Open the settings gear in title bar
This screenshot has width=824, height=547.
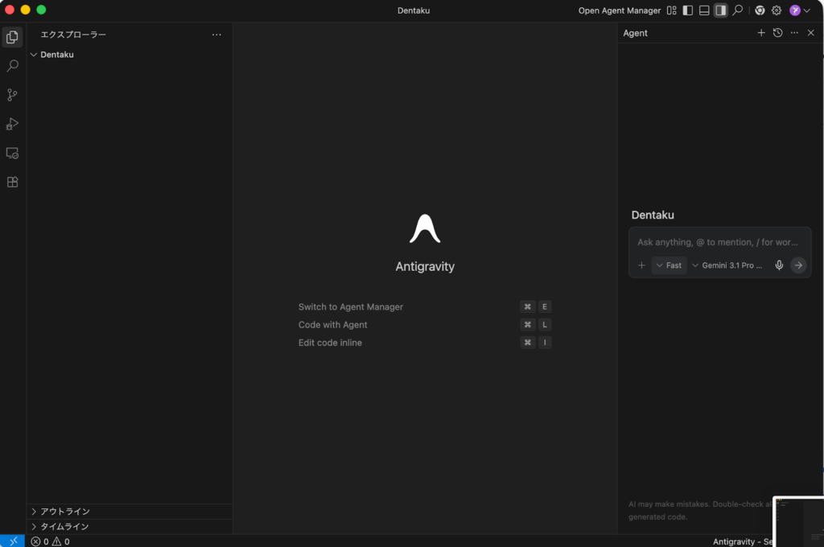click(777, 10)
